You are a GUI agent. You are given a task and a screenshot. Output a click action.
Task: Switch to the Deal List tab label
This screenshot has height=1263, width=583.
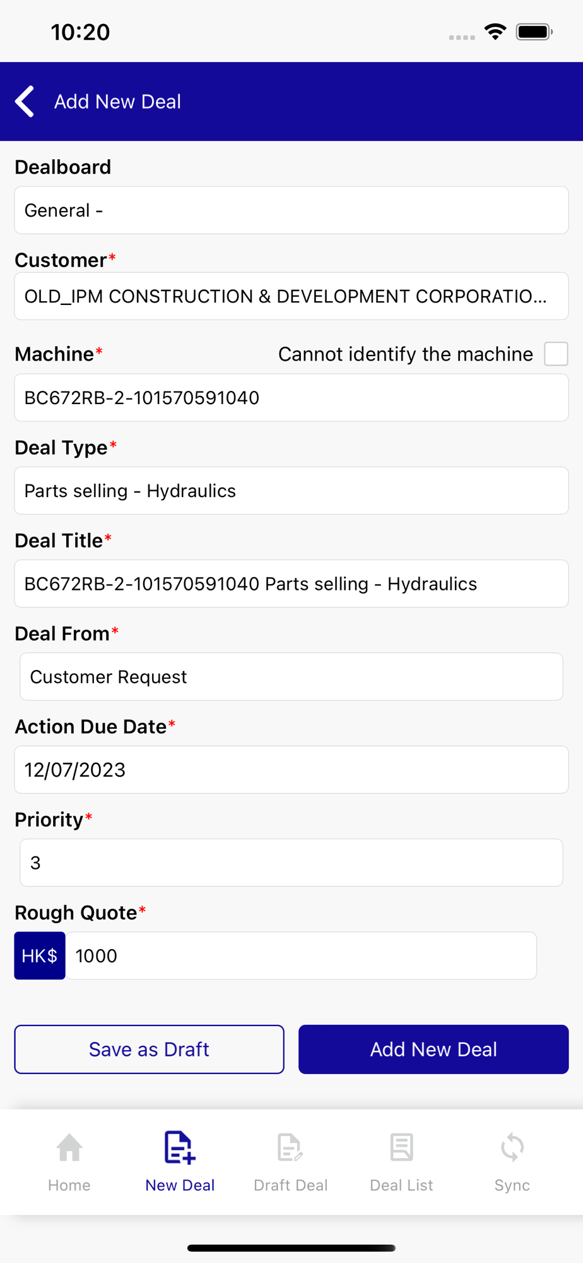click(x=401, y=1185)
